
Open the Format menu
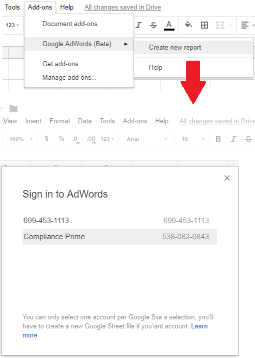tap(59, 121)
